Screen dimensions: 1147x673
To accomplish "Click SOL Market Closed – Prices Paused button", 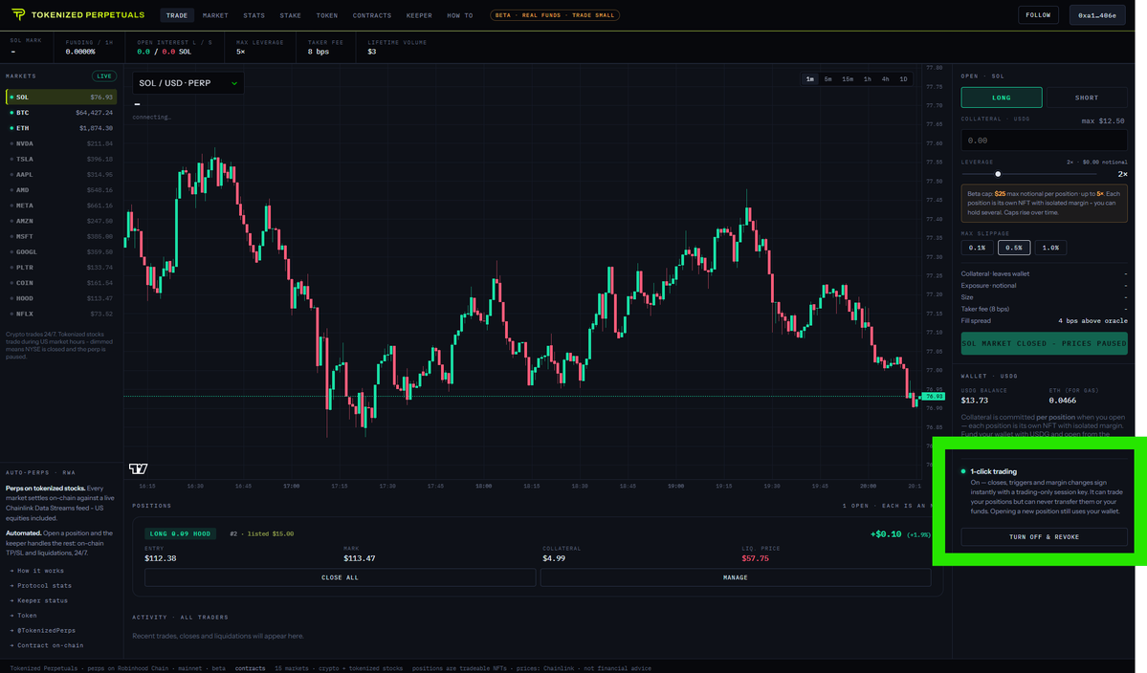I will [1044, 343].
